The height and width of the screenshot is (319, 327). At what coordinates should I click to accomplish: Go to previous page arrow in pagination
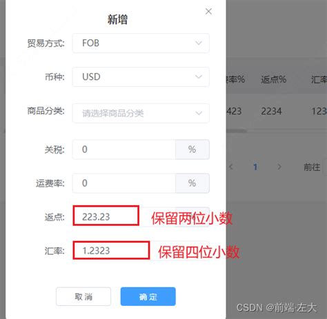coord(231,167)
